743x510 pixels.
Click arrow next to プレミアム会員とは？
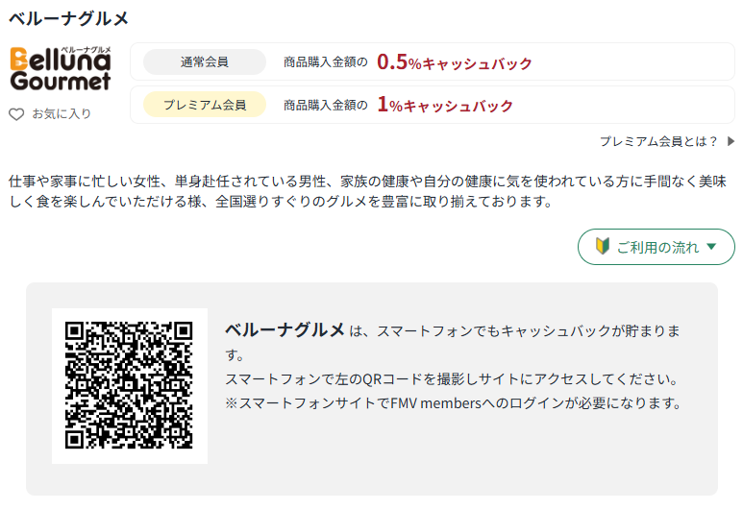(731, 141)
